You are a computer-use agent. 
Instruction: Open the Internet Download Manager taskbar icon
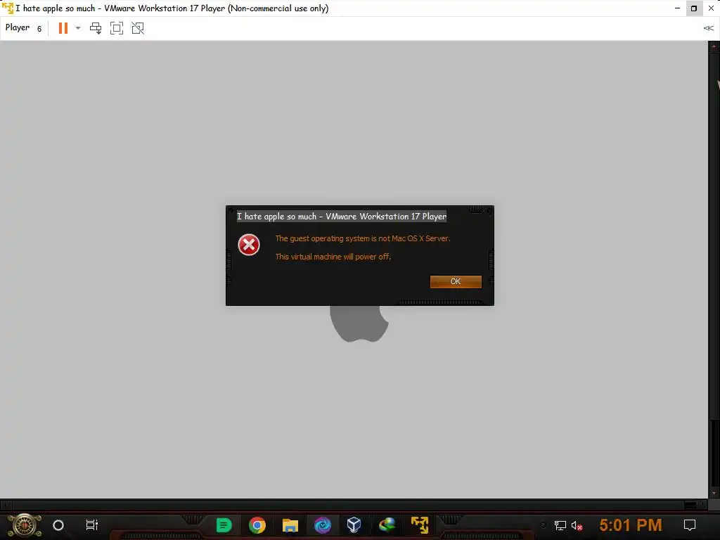[x=387, y=525]
